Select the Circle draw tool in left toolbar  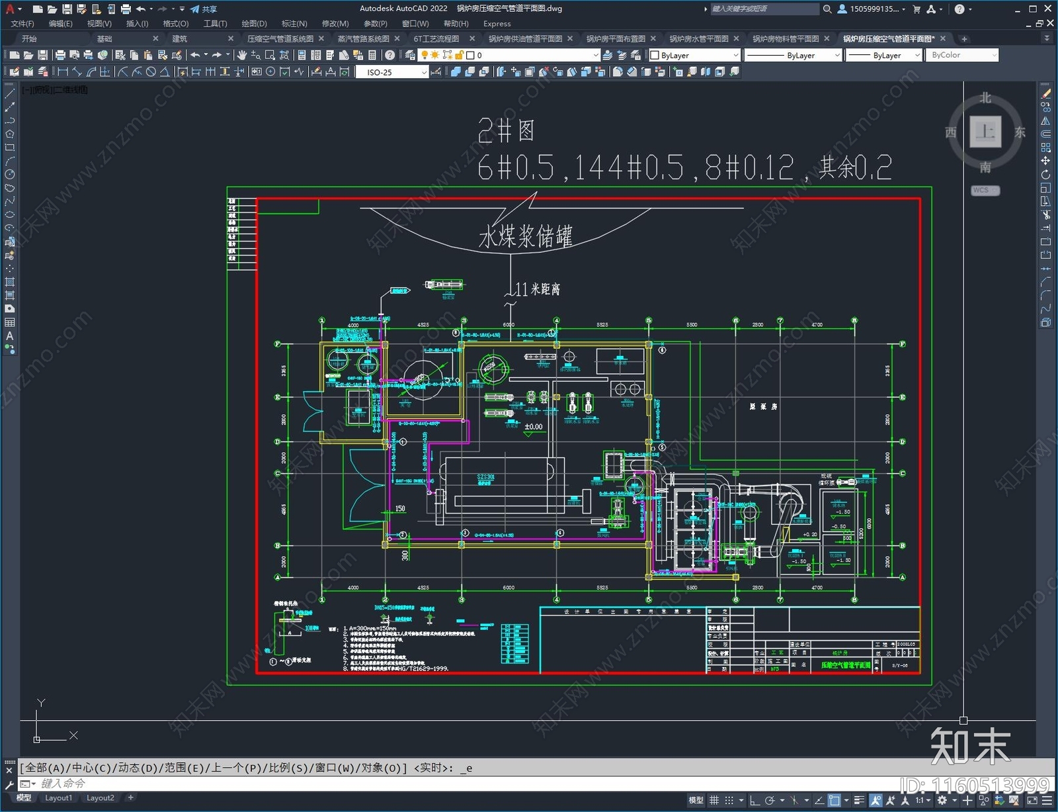click(x=9, y=174)
